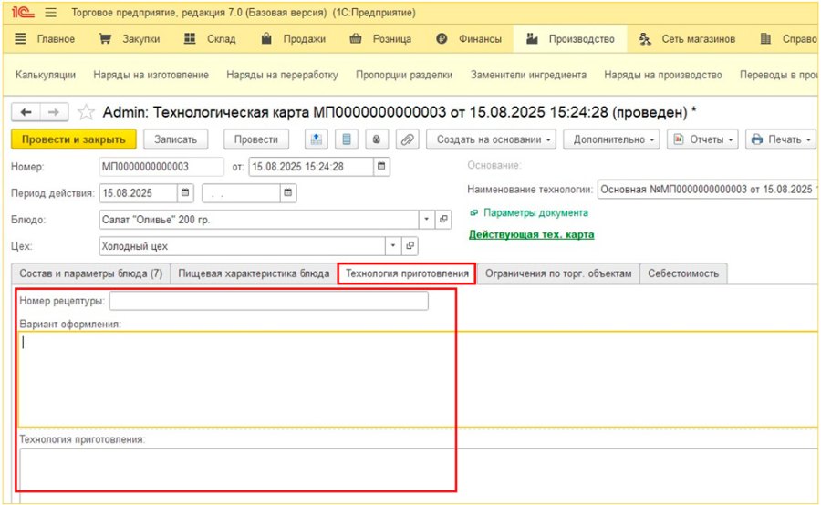Open calendar for period end date
821x505 pixels.
[x=288, y=193]
